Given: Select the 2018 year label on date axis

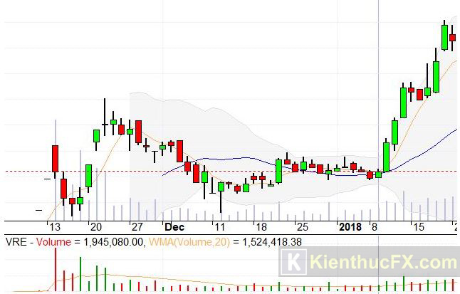Looking at the screenshot, I should click(x=350, y=227).
